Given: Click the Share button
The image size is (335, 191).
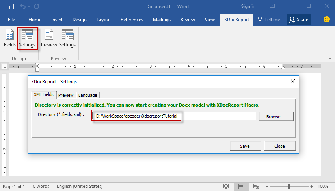Looking at the screenshot, I should pos(298,20).
